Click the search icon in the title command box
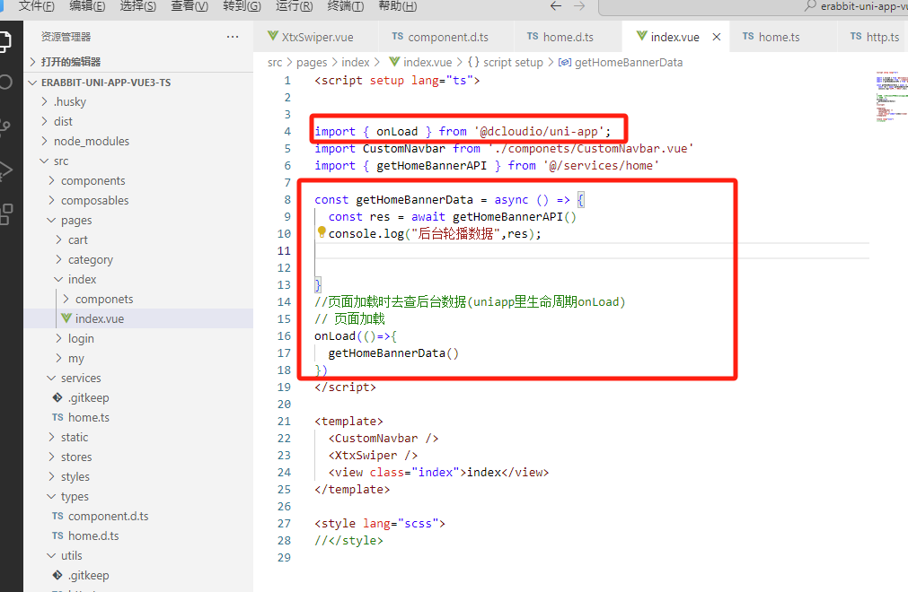The width and height of the screenshot is (908, 592). tap(810, 5)
